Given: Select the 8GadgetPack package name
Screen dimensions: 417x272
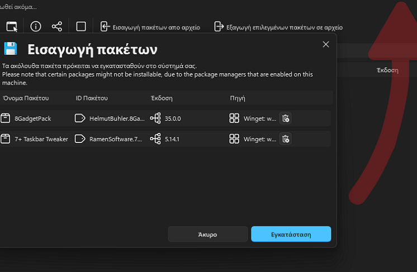Looking at the screenshot, I should pyautogui.click(x=33, y=118).
